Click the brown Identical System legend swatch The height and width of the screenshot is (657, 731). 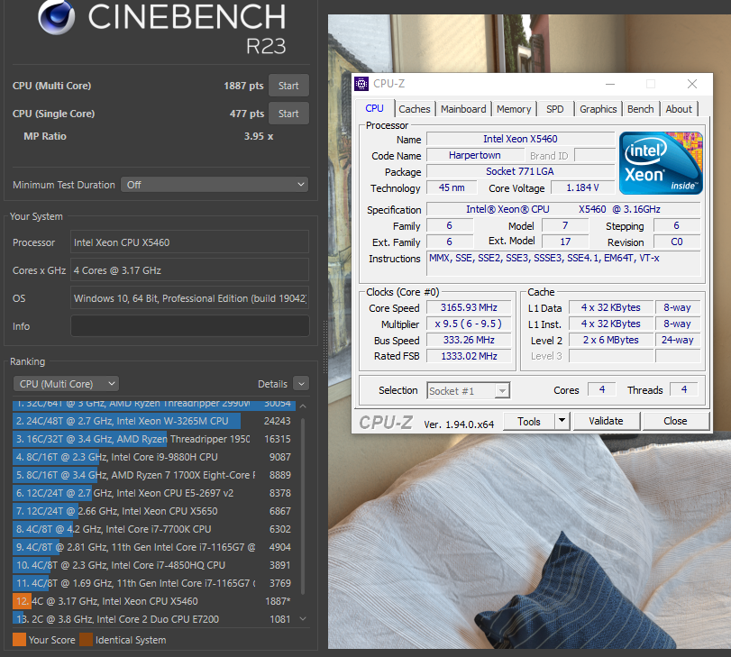[87, 640]
